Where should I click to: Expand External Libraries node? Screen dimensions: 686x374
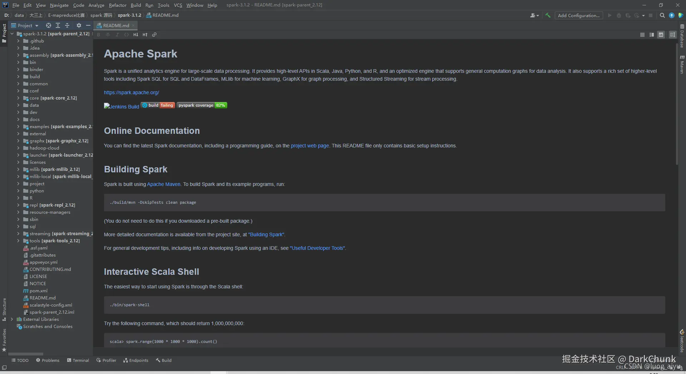(x=12, y=319)
